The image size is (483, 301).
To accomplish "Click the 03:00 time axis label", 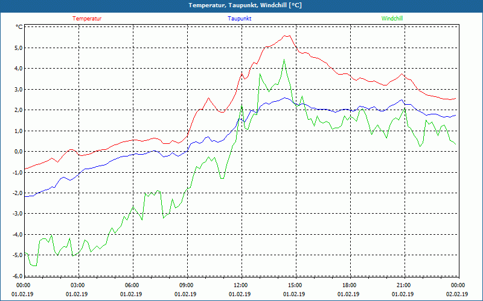I will 77,285.
